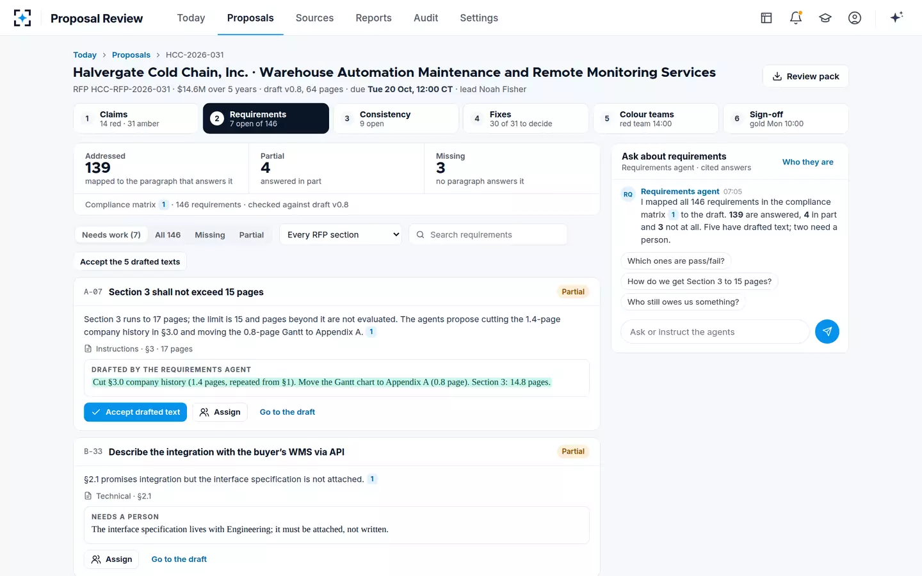The height and width of the screenshot is (576, 922).
Task: Go to the draft for B-33
Action: pyautogui.click(x=179, y=559)
